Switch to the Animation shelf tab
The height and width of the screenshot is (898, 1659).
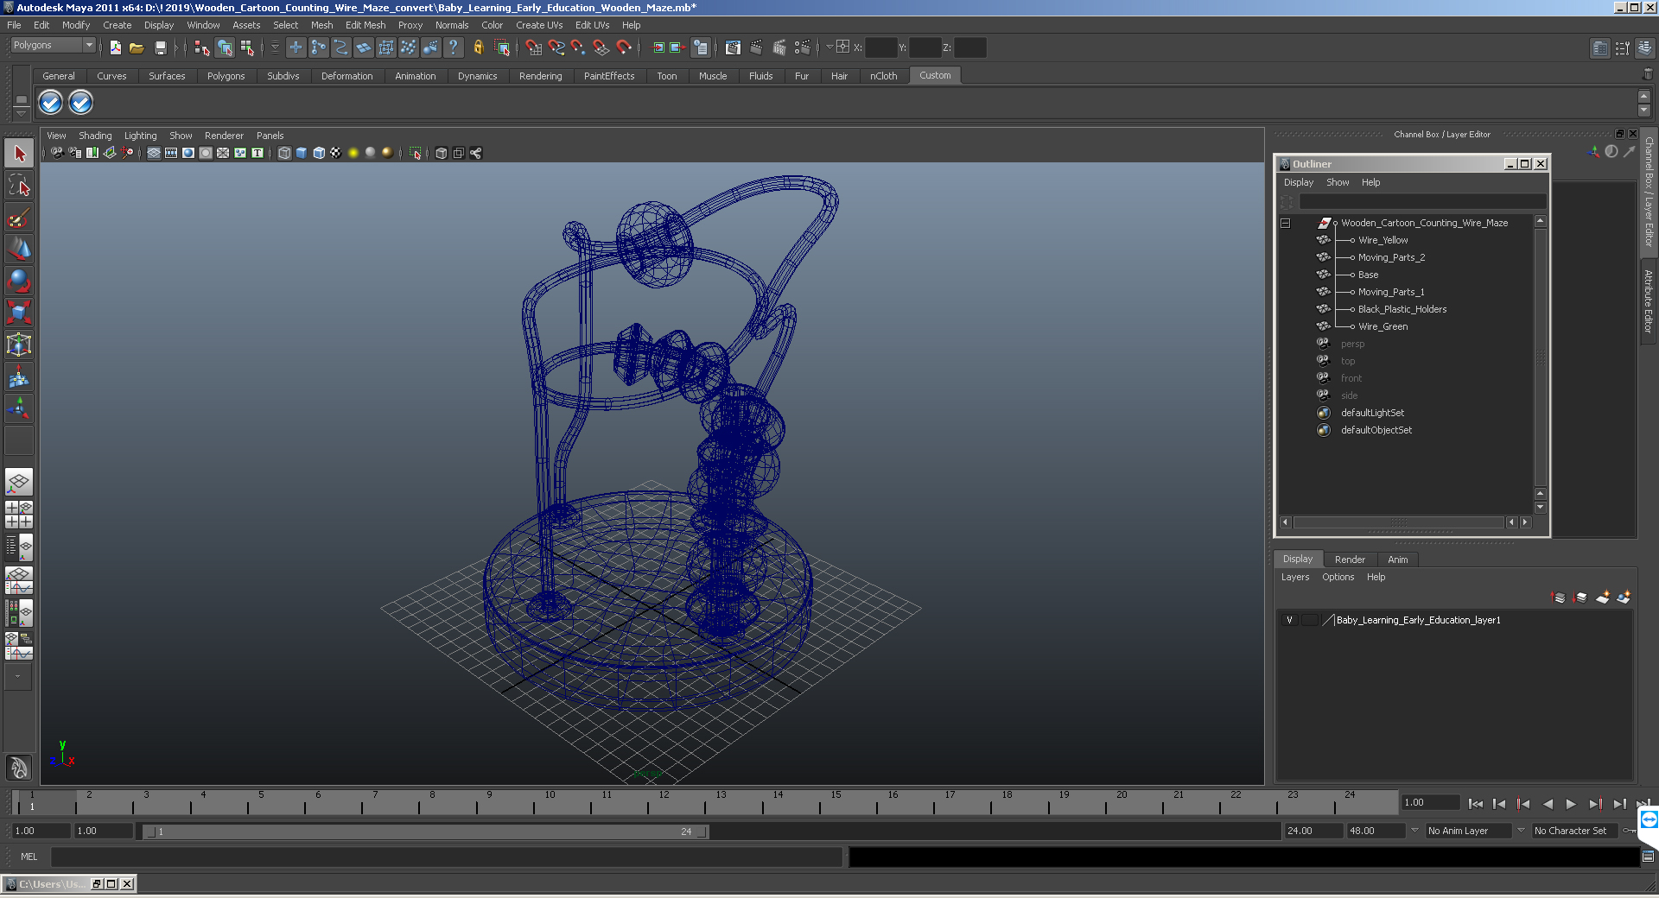(415, 76)
